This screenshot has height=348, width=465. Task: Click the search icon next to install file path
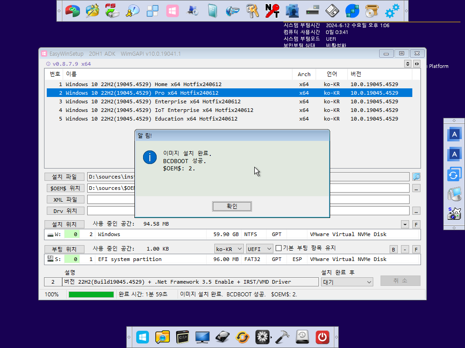(x=416, y=177)
